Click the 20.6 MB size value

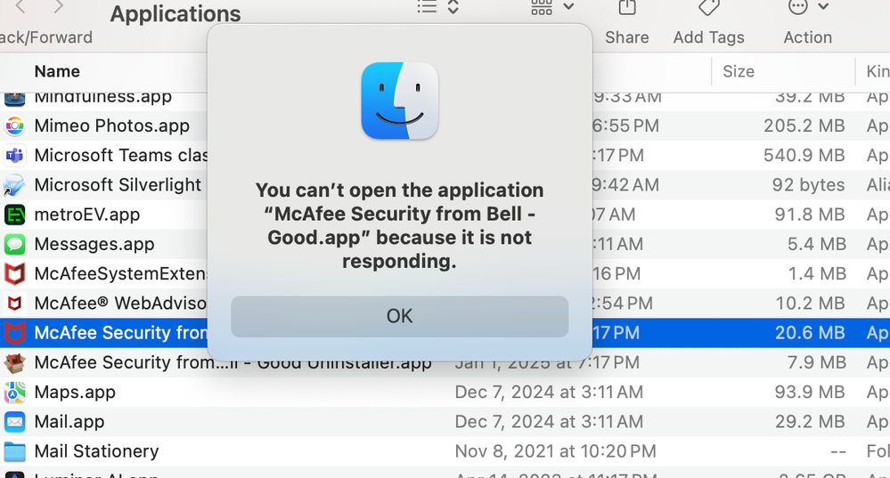(810, 333)
